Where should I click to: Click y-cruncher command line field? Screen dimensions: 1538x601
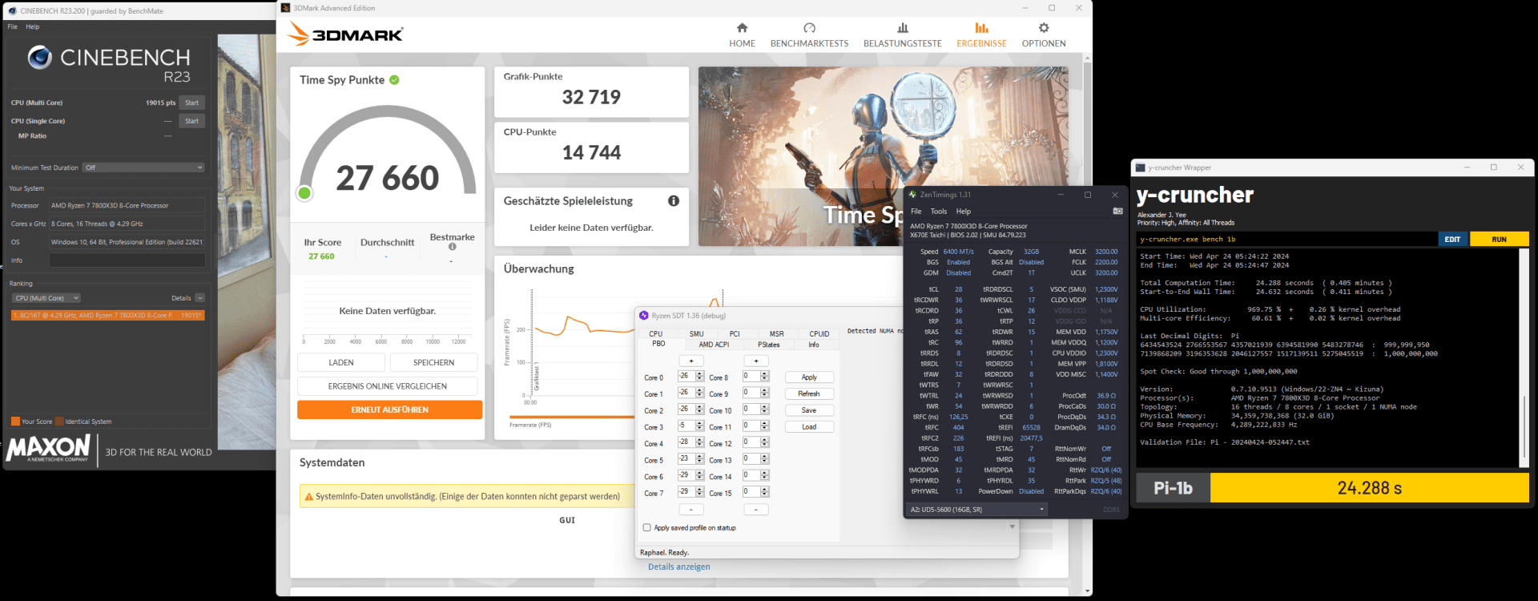point(1287,240)
